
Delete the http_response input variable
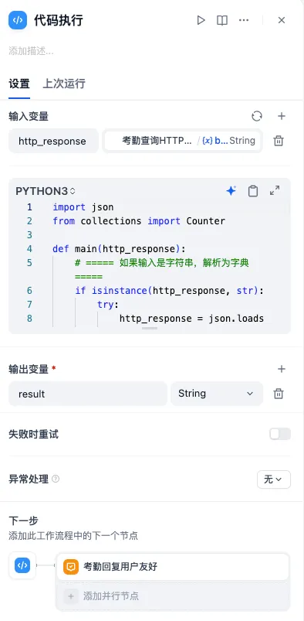(x=279, y=141)
